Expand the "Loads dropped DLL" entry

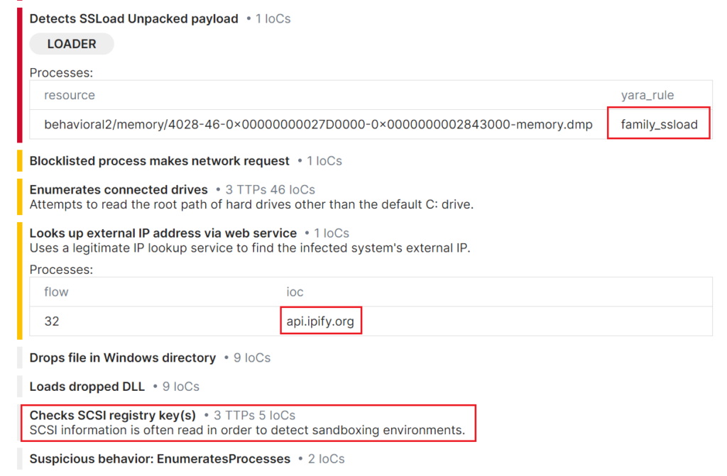(x=87, y=387)
